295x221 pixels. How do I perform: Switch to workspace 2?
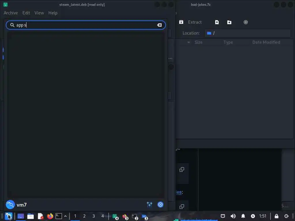(84, 216)
